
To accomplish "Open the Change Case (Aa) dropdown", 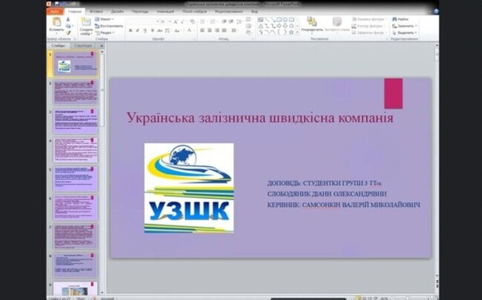I will click(177, 30).
